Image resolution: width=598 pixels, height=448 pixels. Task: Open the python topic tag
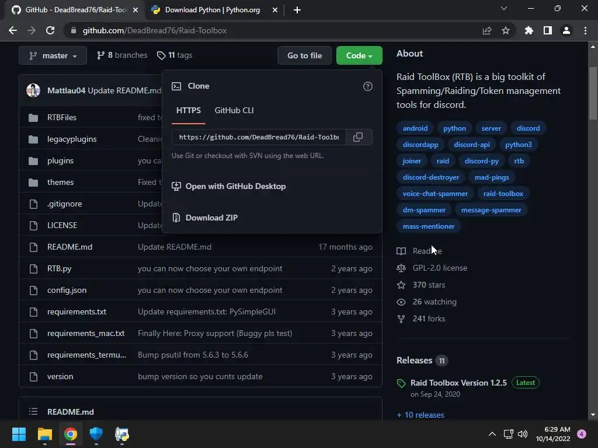pyautogui.click(x=454, y=128)
